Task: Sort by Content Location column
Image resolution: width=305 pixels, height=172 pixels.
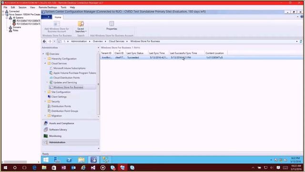Action: point(216,53)
